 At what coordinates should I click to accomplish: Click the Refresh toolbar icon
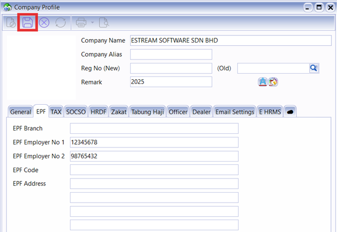tap(61, 23)
